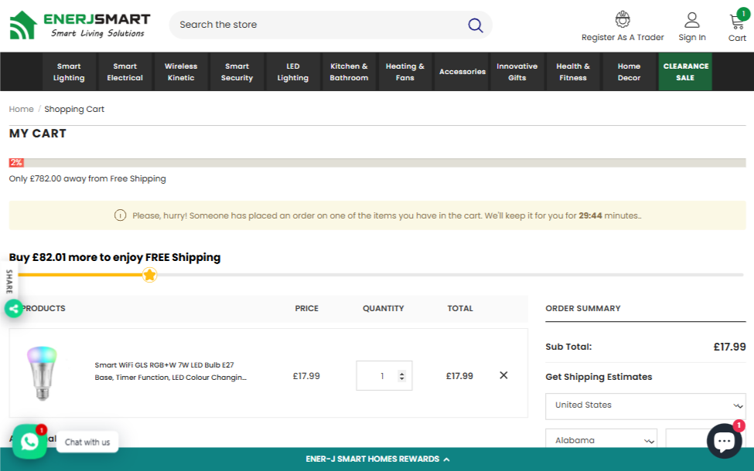The width and height of the screenshot is (754, 471).
Task: Open the Smart Lighting menu
Action: (x=69, y=72)
